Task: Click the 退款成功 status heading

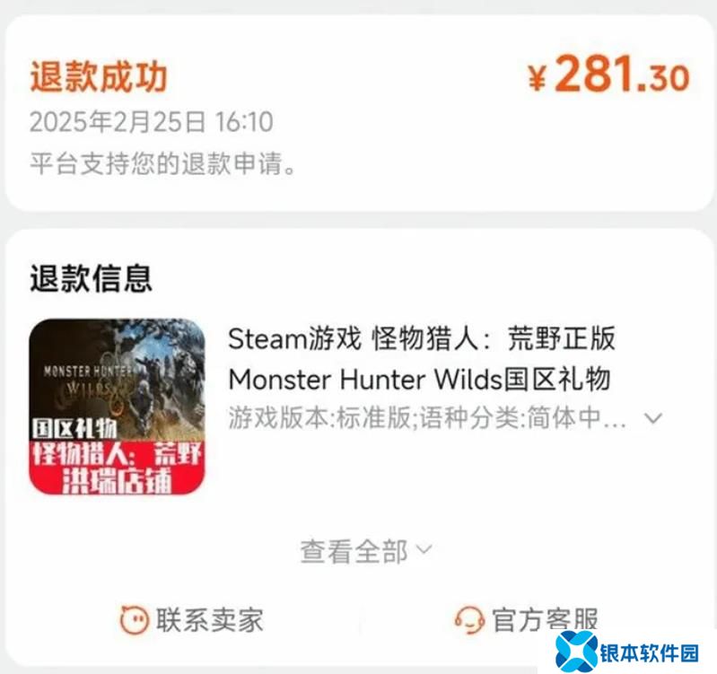Action: [x=99, y=77]
